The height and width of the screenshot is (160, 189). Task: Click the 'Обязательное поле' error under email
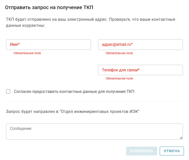click(119, 53)
